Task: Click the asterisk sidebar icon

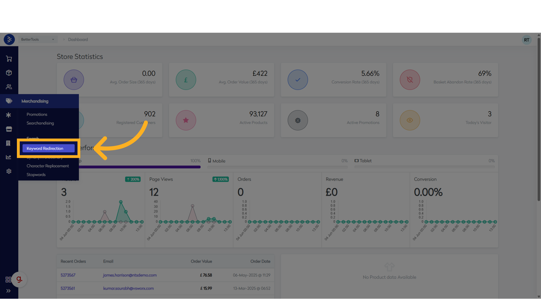Action: click(9, 115)
